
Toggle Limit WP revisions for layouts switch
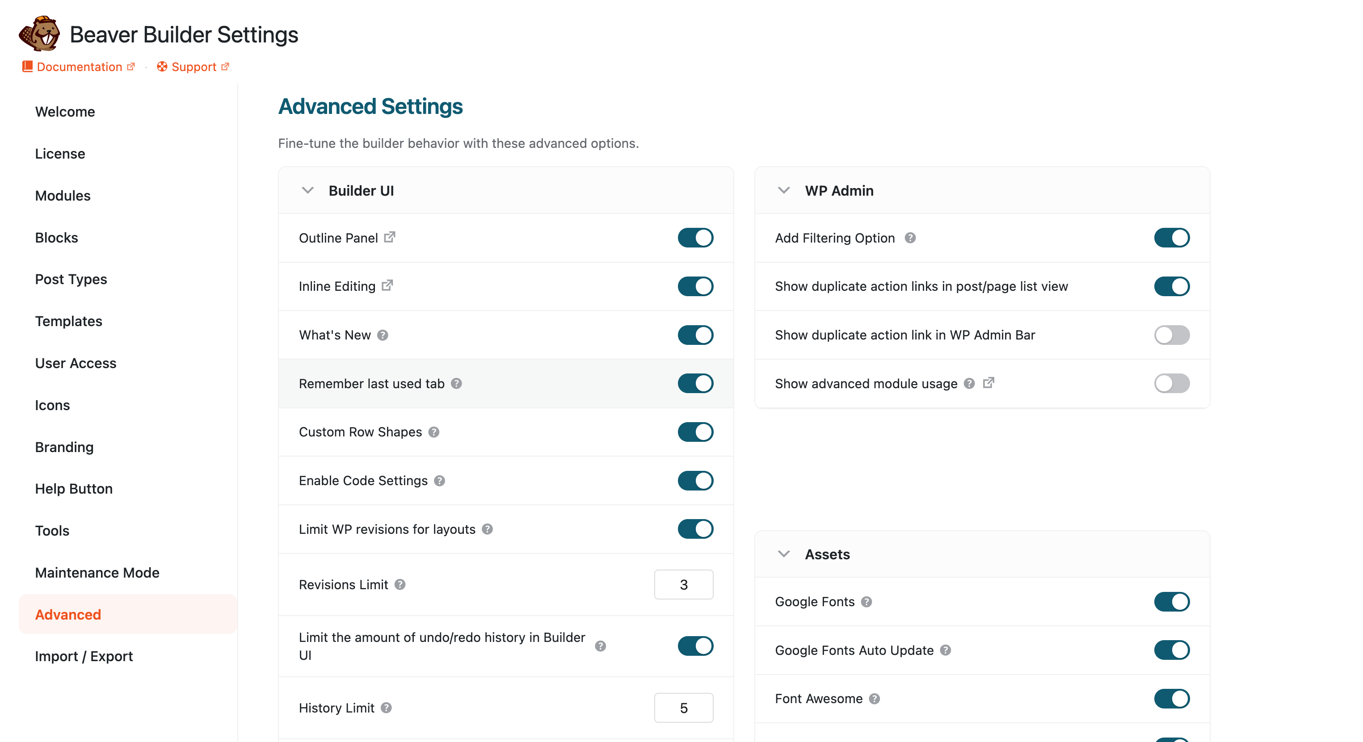point(695,529)
